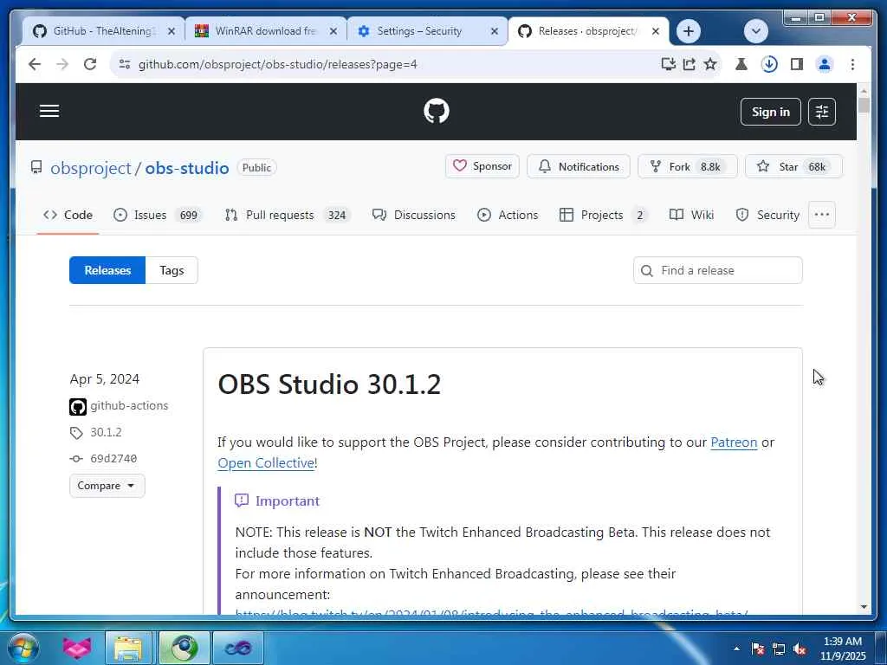
Task: Open the Discussions tab
Action: pos(413,215)
